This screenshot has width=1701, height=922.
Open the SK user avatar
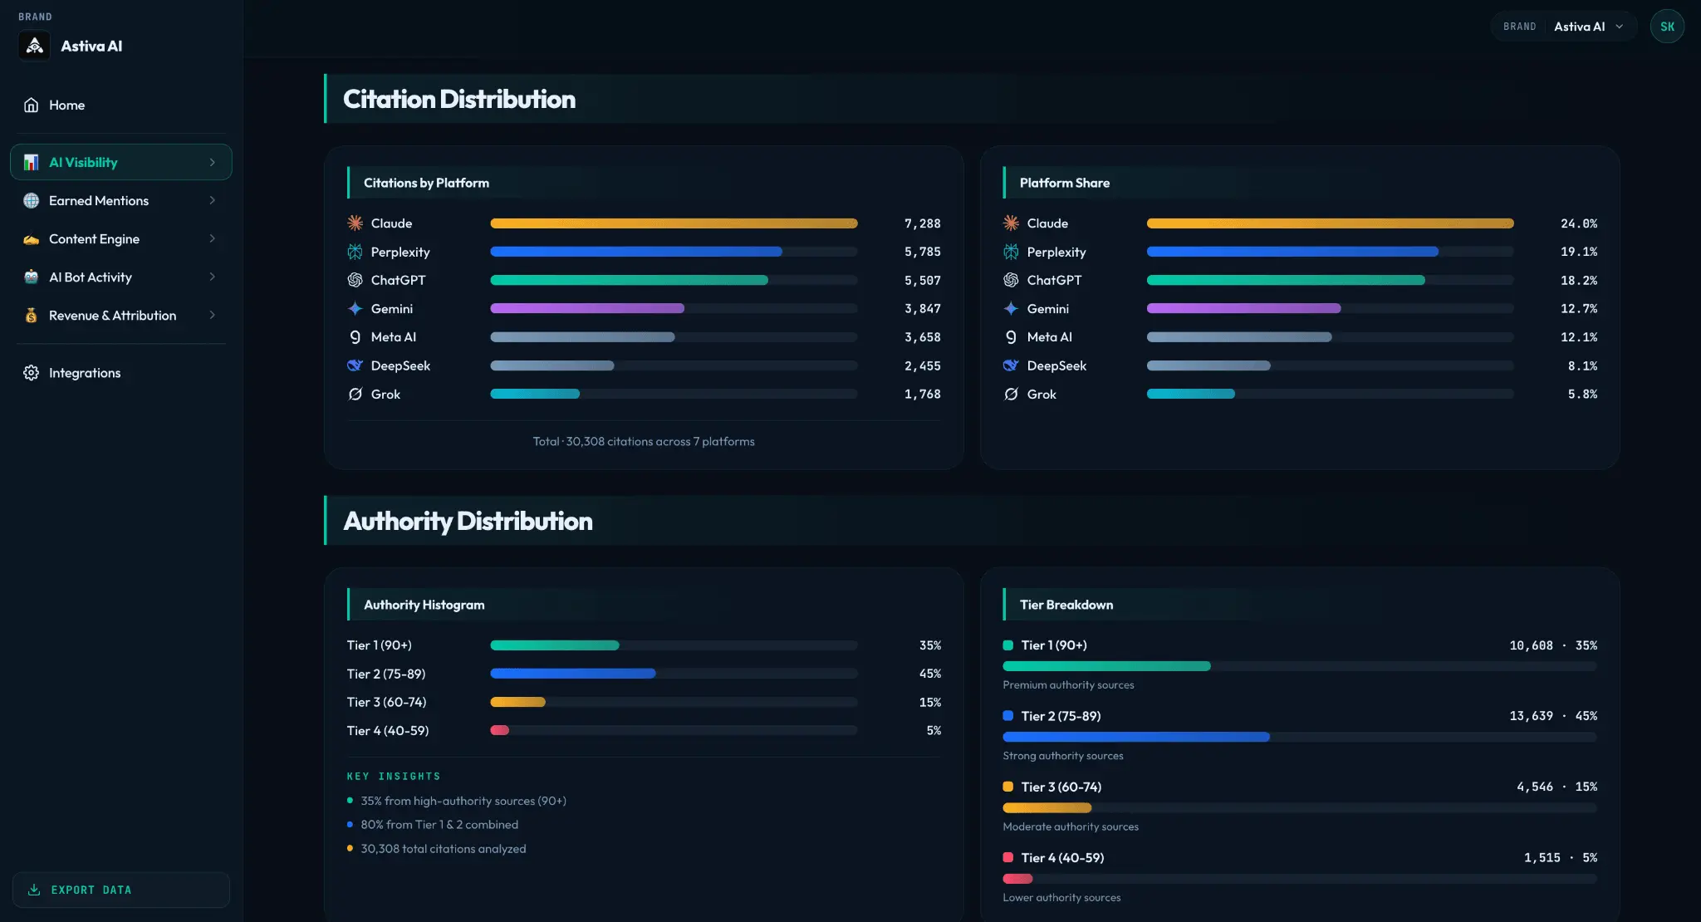tap(1667, 27)
